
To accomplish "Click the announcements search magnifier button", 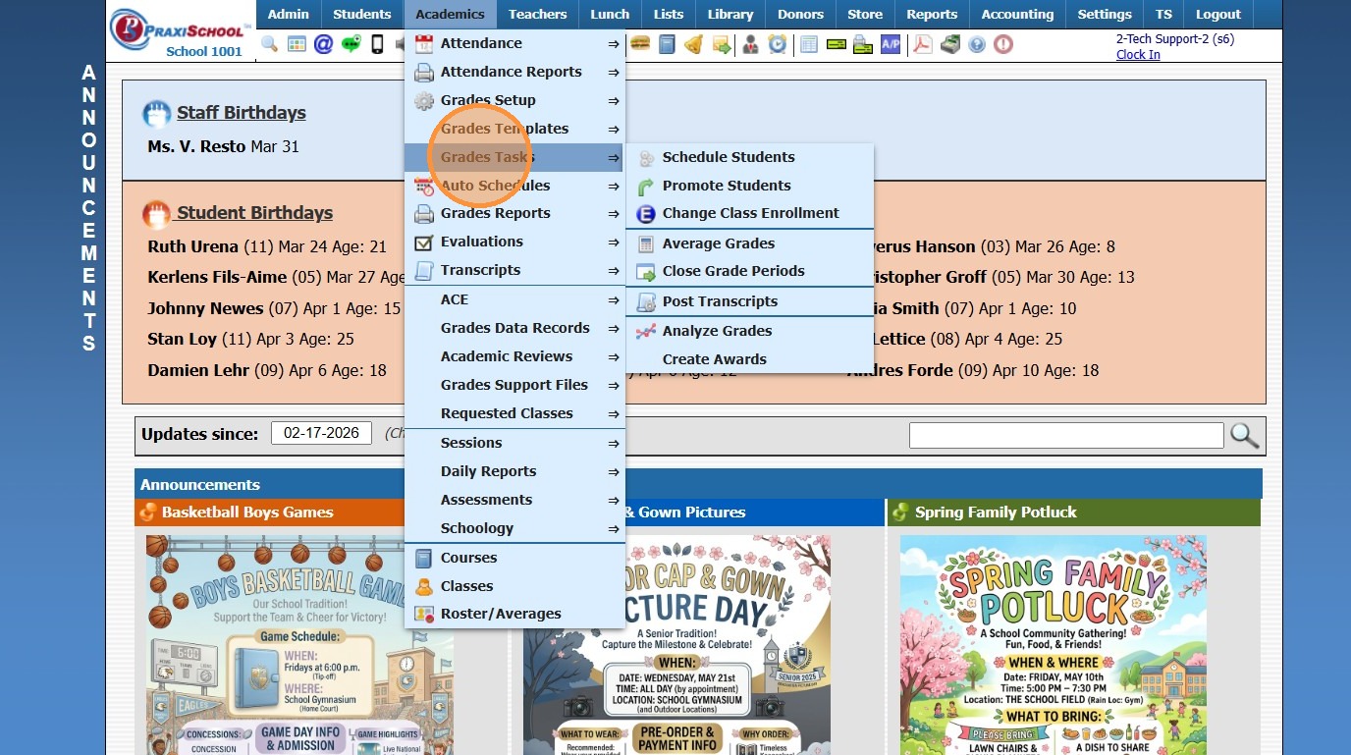I will (1244, 435).
